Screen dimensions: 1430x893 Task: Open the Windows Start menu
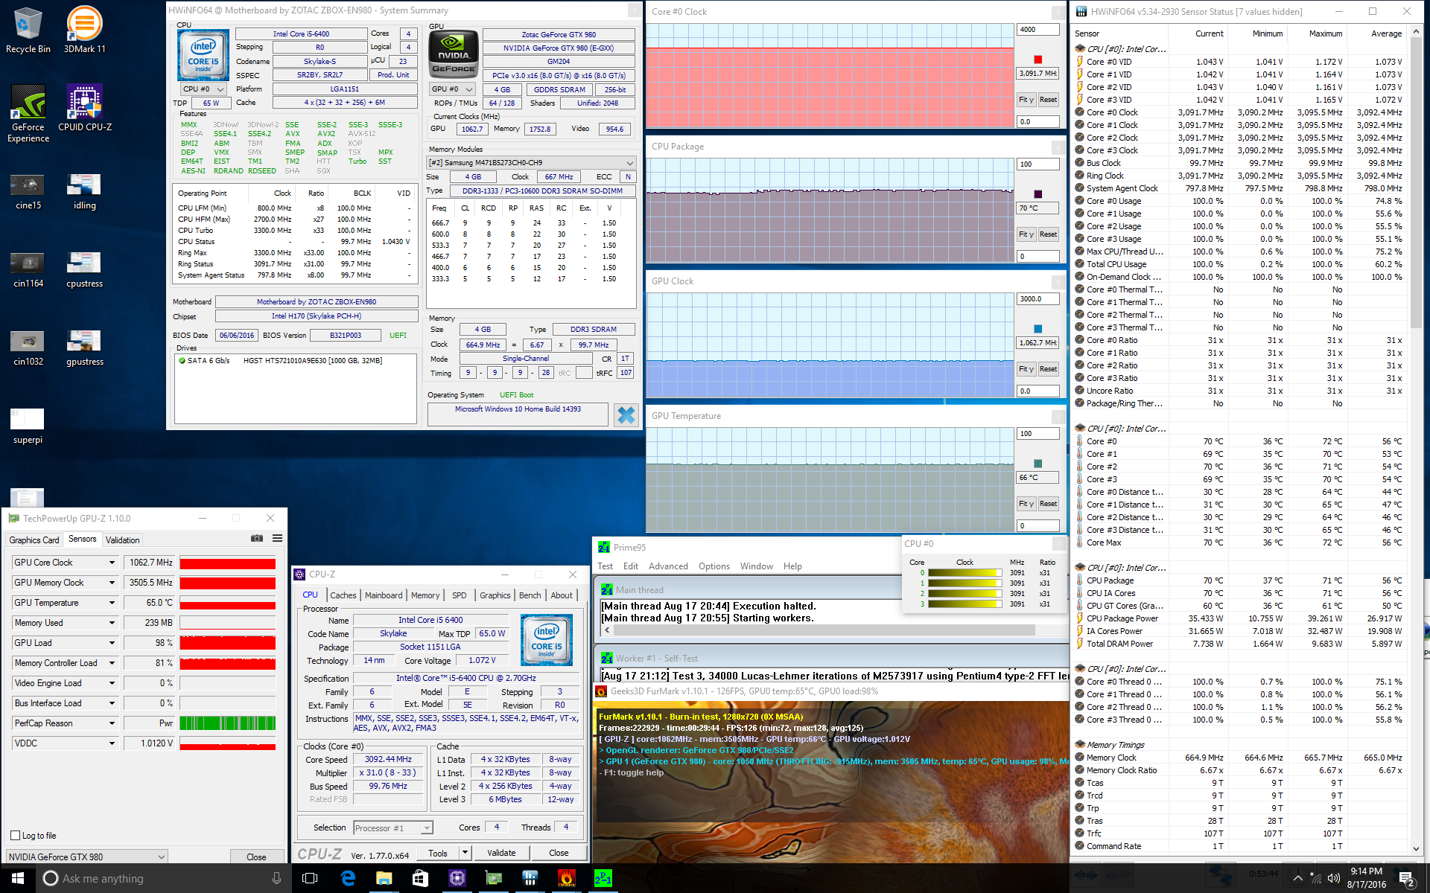pos(18,878)
